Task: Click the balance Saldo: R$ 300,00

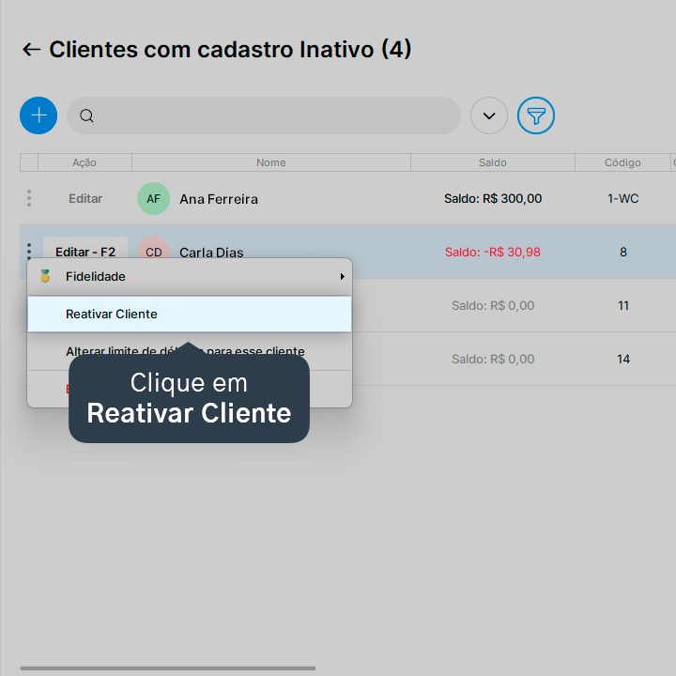Action: click(x=493, y=199)
